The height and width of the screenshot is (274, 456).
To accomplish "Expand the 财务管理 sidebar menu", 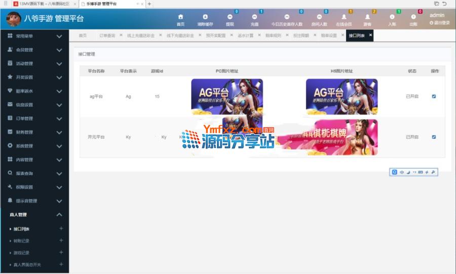I will pos(34,132).
